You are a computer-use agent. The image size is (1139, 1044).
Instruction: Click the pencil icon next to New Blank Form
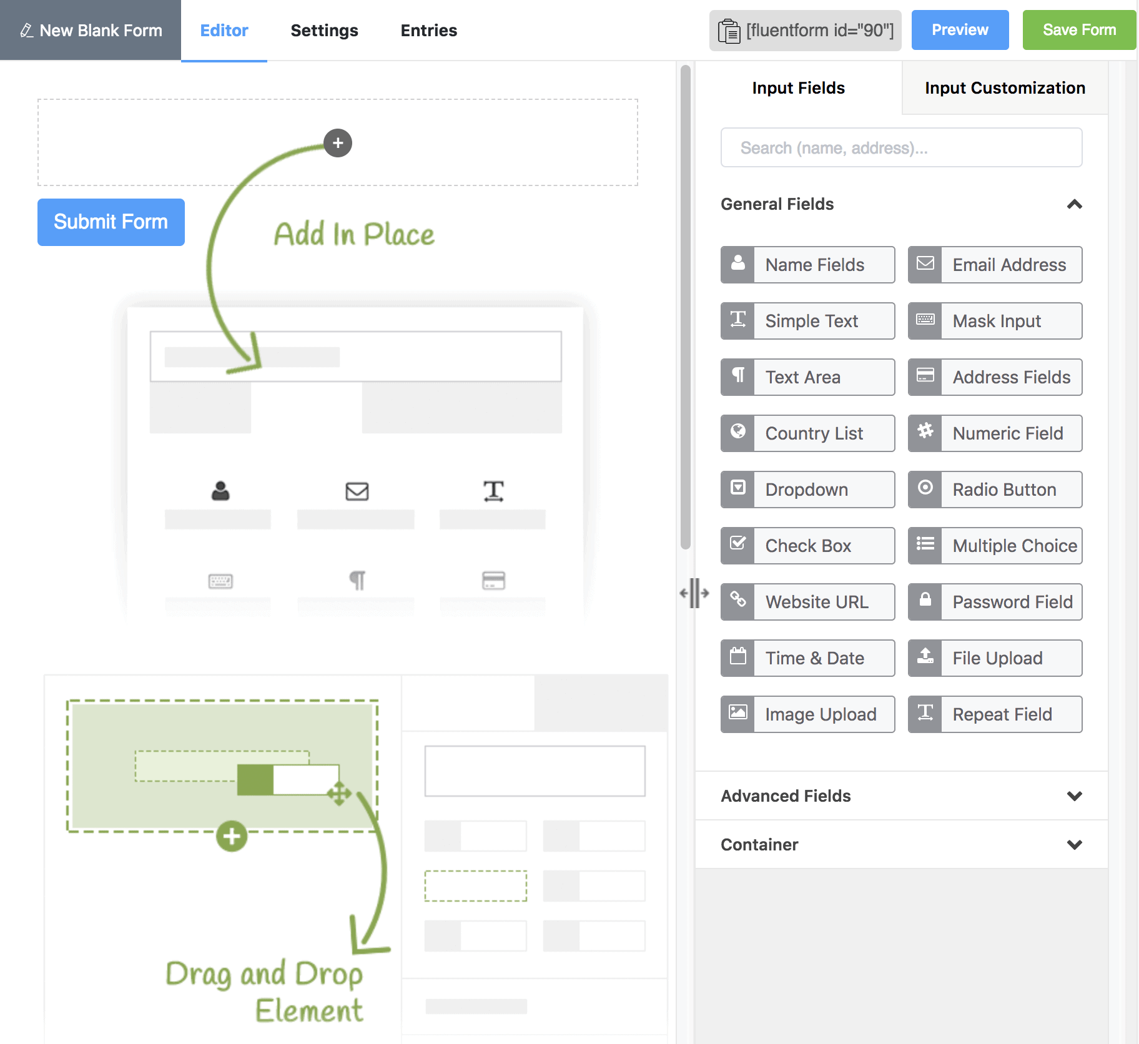[26, 31]
